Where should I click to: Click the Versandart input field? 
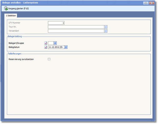(x=76, y=31)
